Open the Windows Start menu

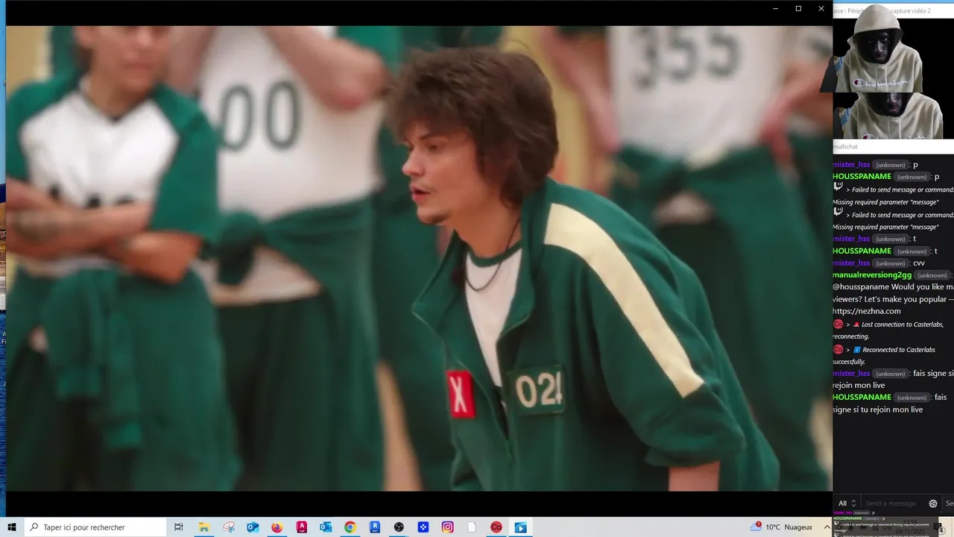click(12, 527)
